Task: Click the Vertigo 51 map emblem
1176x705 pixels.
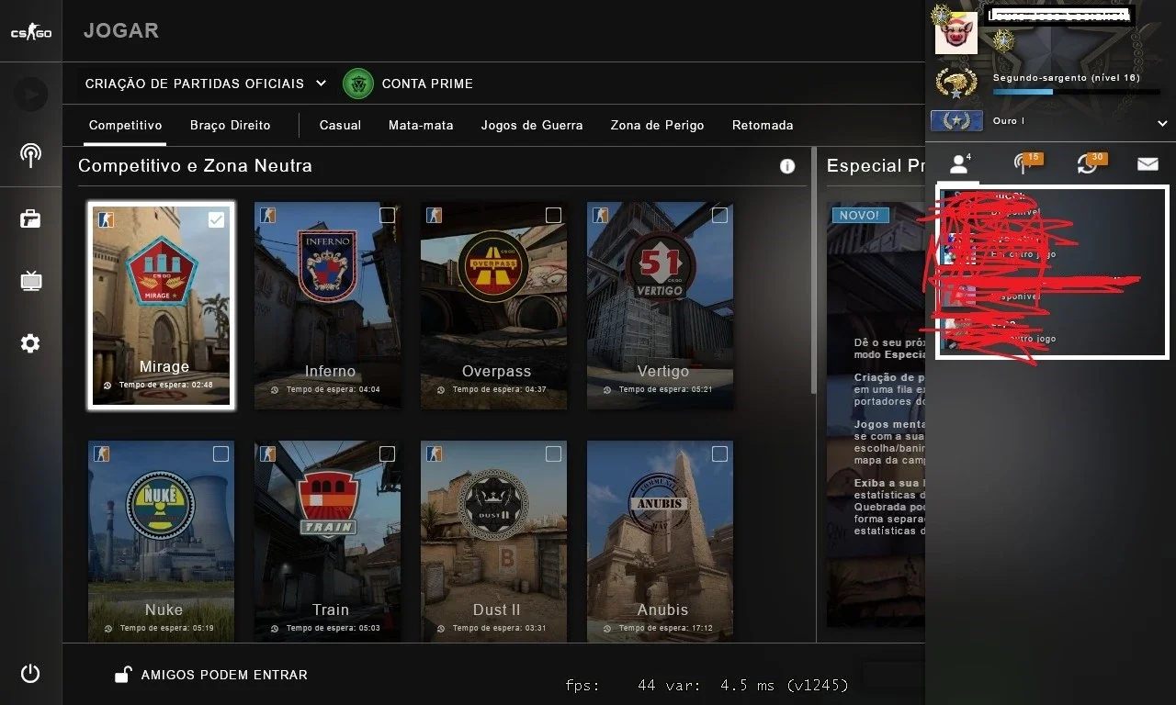Action: pyautogui.click(x=660, y=266)
